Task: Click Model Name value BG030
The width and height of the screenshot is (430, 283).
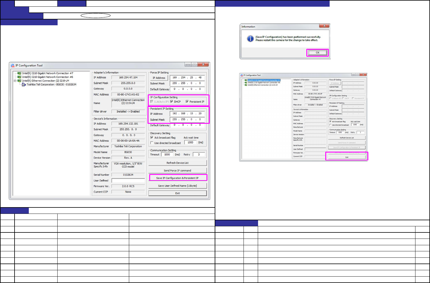Action: coord(128,152)
